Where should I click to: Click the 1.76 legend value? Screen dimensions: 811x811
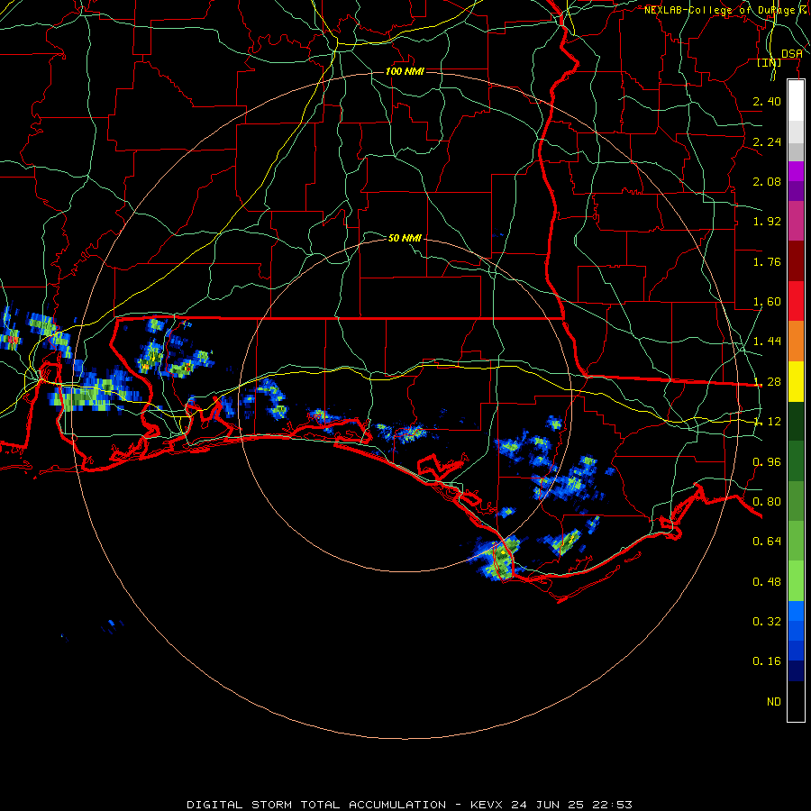767,261
